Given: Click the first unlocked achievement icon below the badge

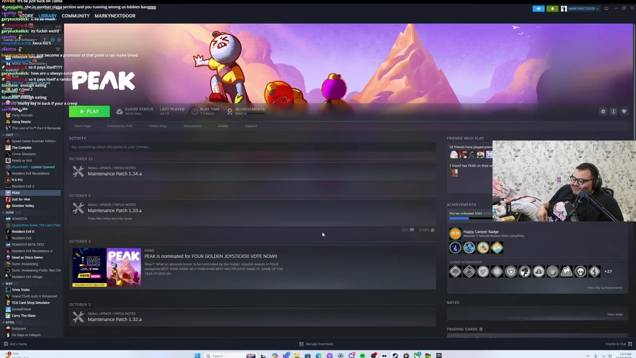Looking at the screenshot, I should (455, 248).
